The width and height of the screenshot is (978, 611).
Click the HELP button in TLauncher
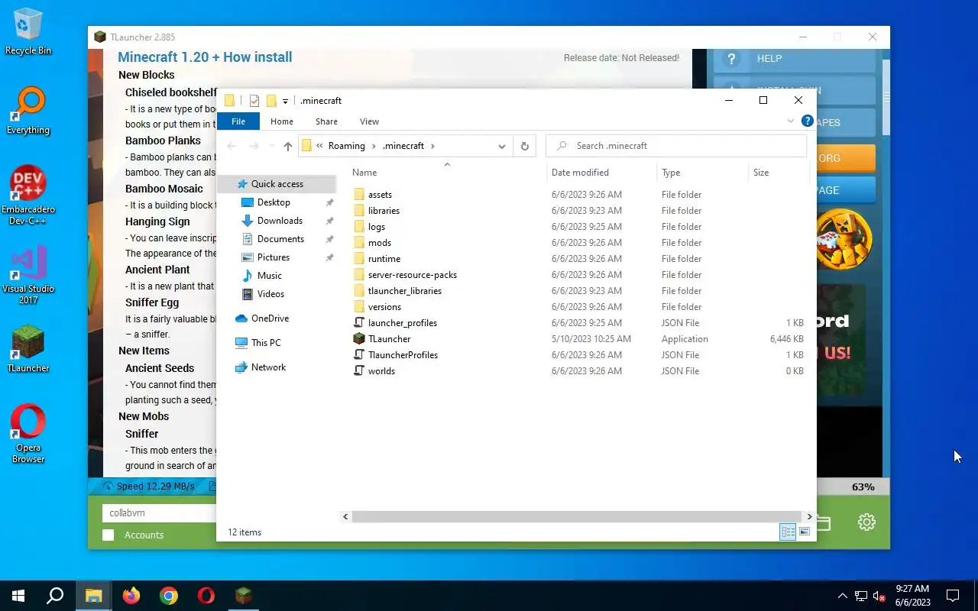pos(795,59)
